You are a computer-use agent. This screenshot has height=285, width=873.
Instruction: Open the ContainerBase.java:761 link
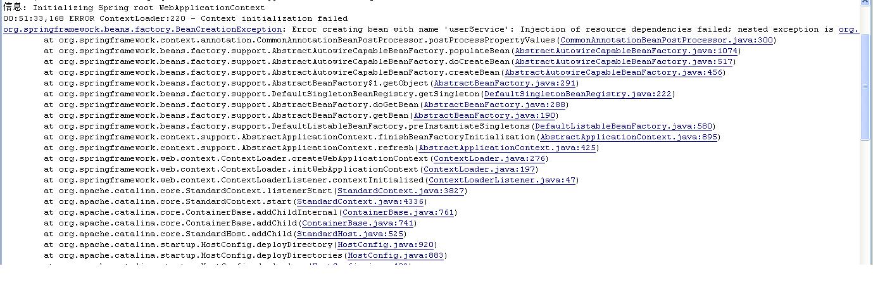(398, 212)
